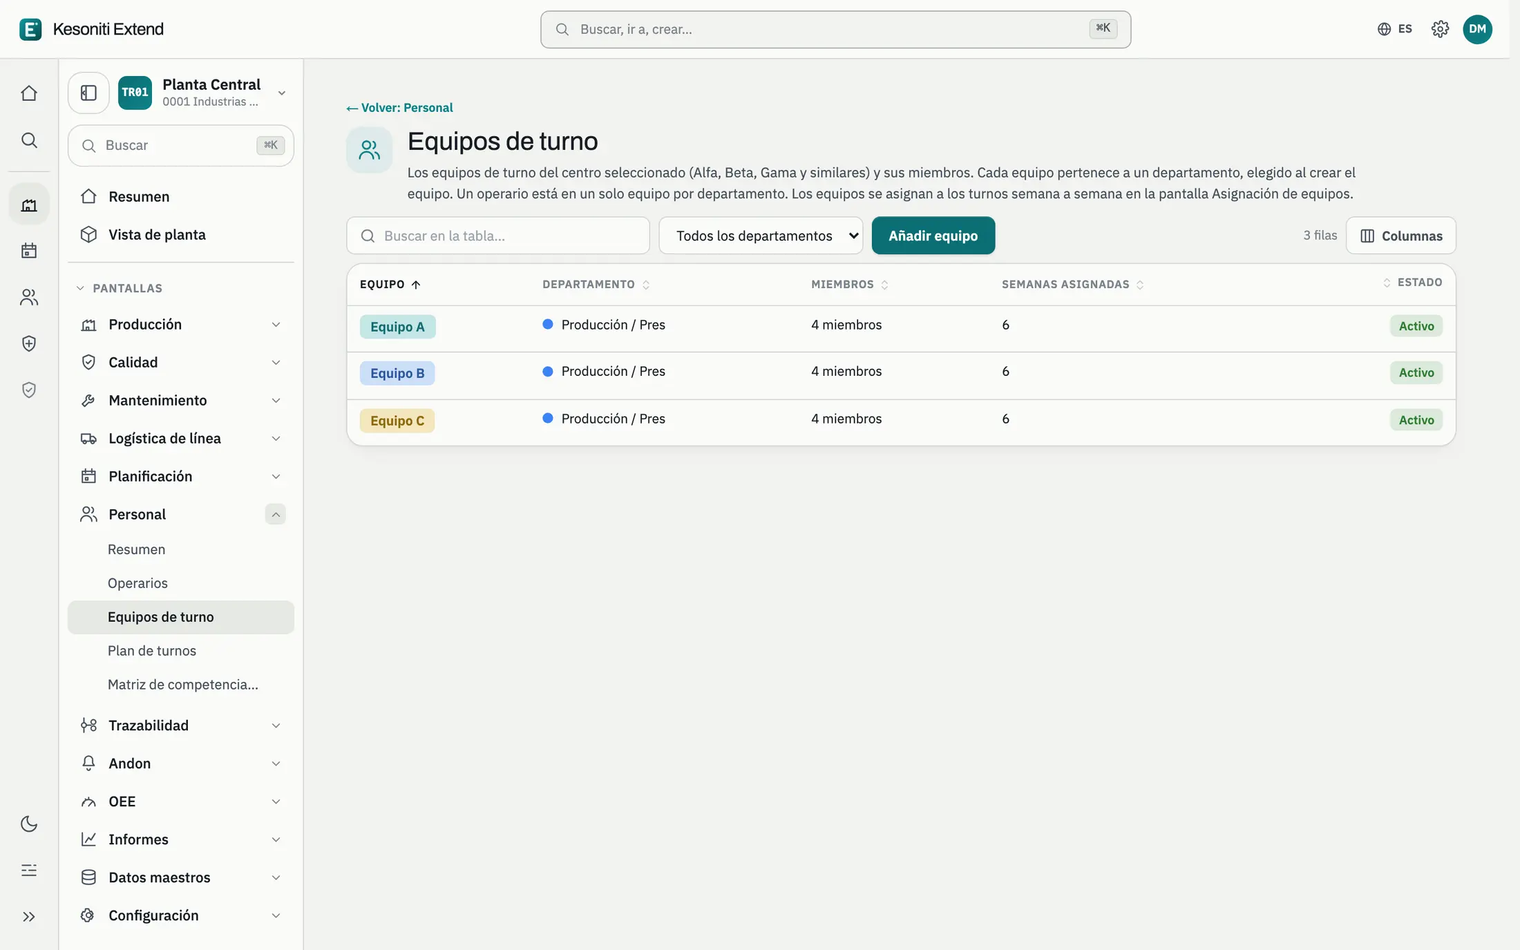
Task: Switch language via ES globe
Action: (1394, 29)
